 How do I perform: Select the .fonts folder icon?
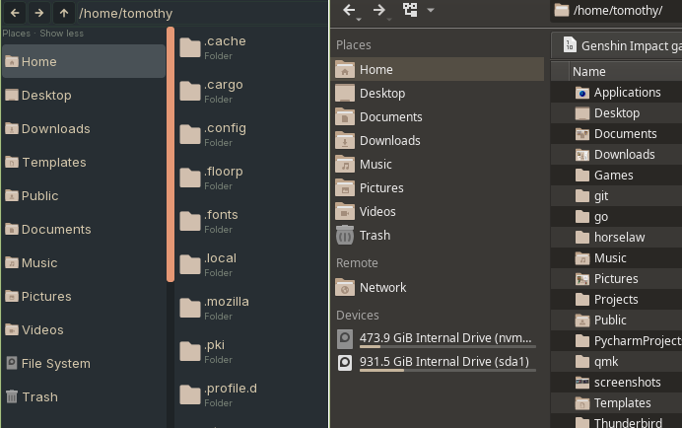tap(190, 221)
